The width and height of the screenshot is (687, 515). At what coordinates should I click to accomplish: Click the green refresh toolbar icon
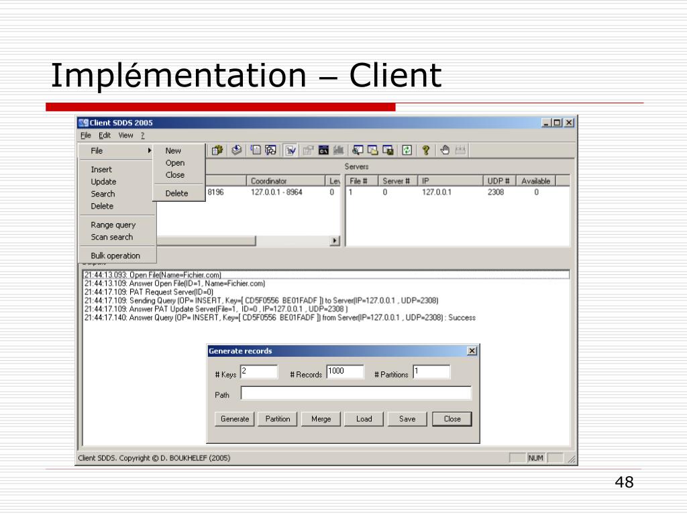coord(407,150)
